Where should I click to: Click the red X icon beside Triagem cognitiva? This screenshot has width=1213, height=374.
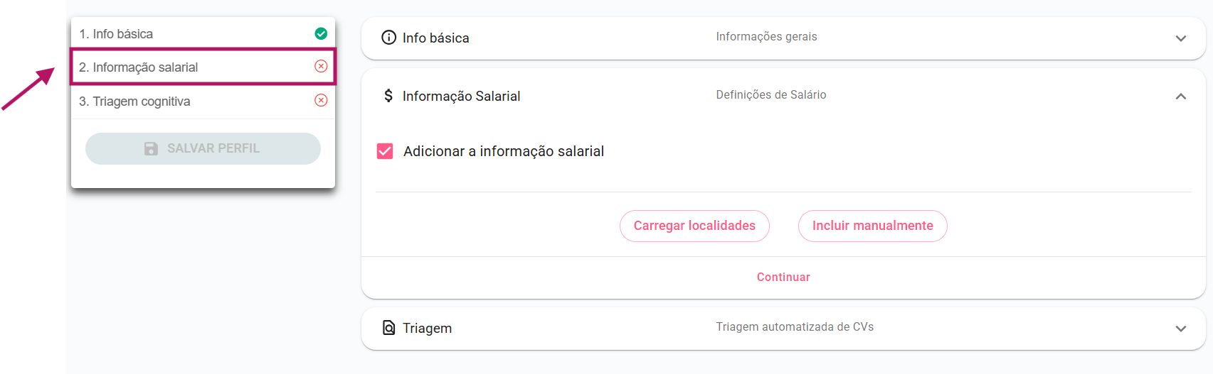pos(321,100)
